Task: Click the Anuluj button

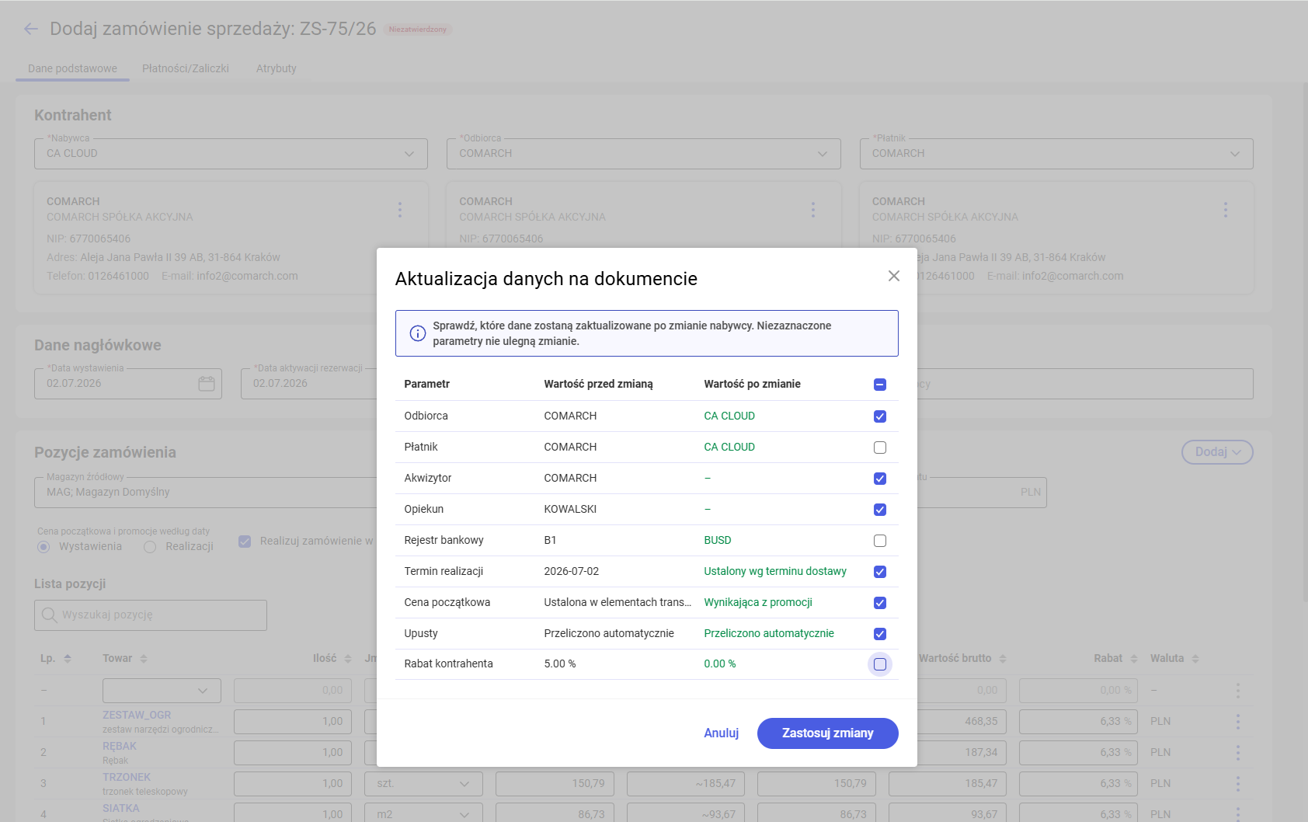Action: (x=722, y=733)
